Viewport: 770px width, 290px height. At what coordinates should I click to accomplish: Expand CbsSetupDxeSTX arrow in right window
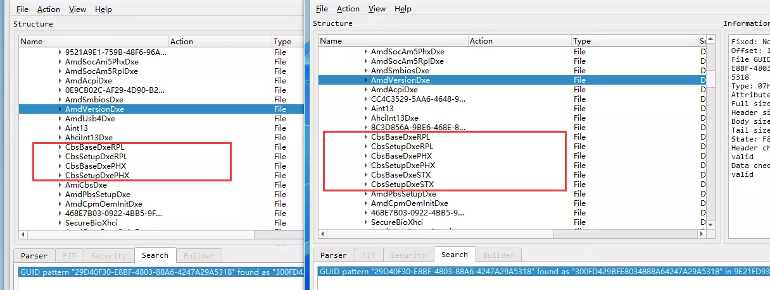tap(366, 184)
